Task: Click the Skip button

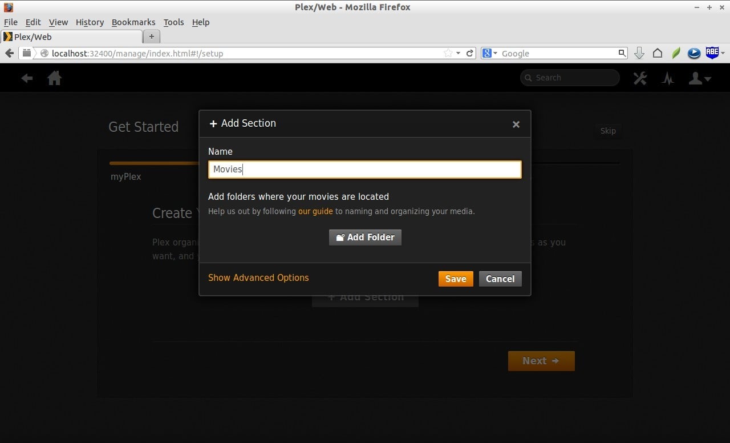Action: coord(608,131)
